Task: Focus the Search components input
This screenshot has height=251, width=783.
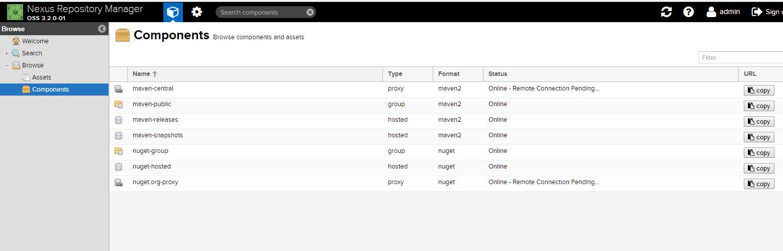Action: coord(261,12)
